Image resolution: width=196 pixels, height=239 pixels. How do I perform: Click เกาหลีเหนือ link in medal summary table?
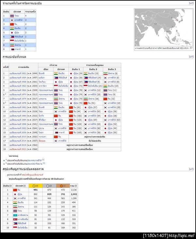(x=23, y=219)
